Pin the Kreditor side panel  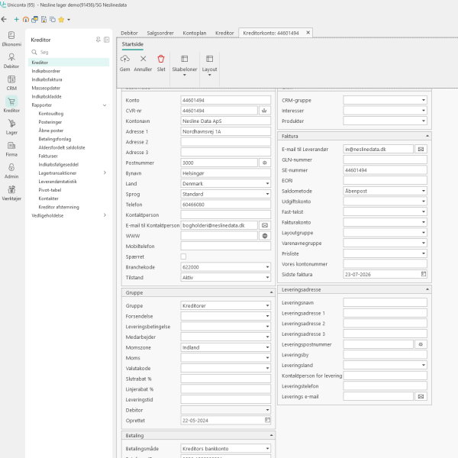(x=98, y=40)
